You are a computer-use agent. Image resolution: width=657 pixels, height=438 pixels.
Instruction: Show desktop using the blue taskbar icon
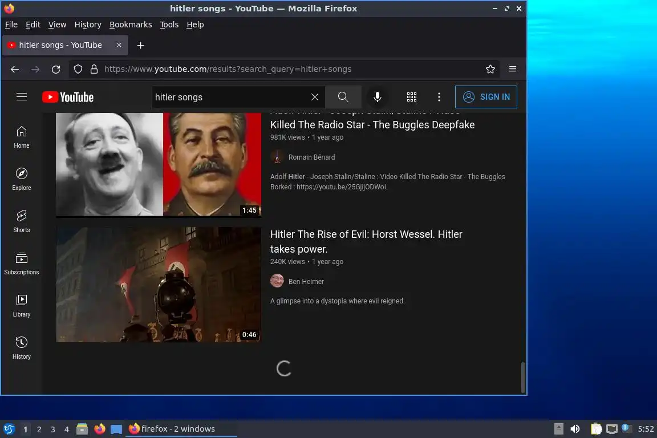(x=116, y=429)
